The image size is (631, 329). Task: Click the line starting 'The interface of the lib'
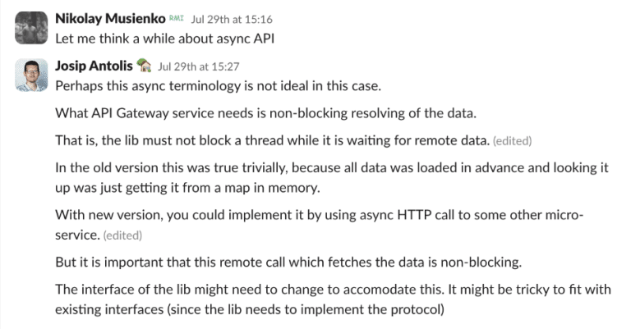click(x=333, y=290)
